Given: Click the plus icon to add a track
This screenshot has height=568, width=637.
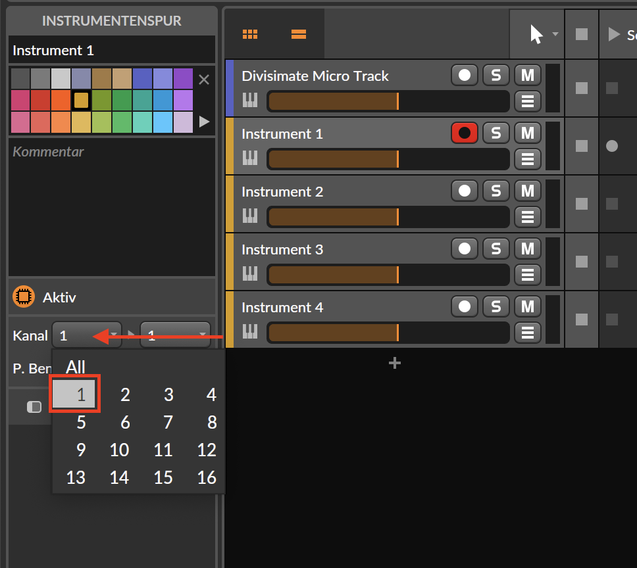Looking at the screenshot, I should point(394,363).
